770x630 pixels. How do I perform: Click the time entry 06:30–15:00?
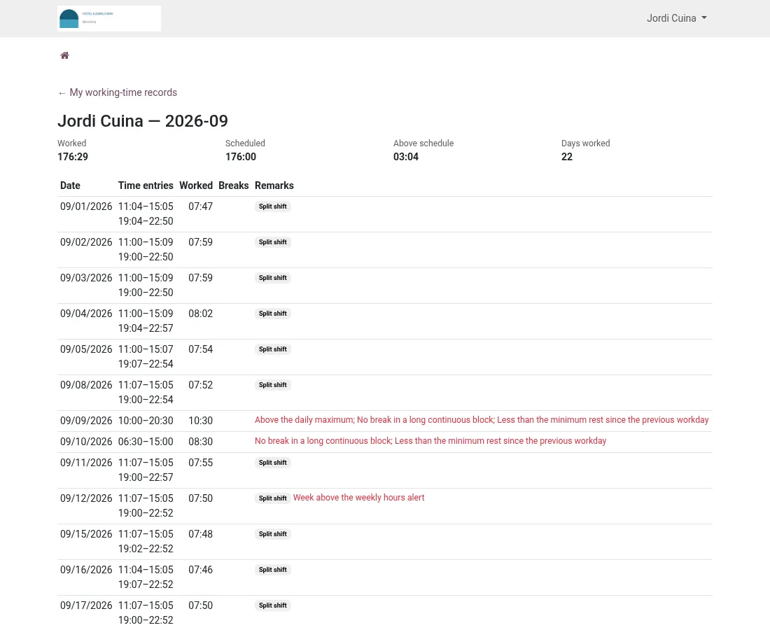[146, 442]
